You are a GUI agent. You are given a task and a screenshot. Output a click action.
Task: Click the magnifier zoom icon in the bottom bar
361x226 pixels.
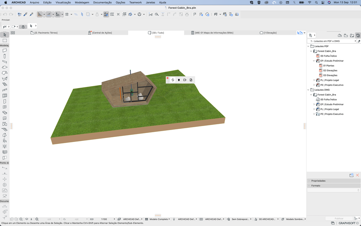21,219
